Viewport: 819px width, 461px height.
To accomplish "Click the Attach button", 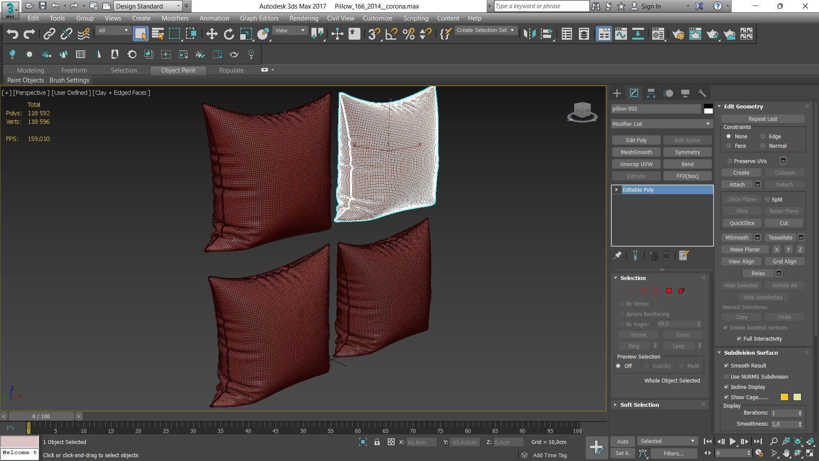I will click(737, 184).
